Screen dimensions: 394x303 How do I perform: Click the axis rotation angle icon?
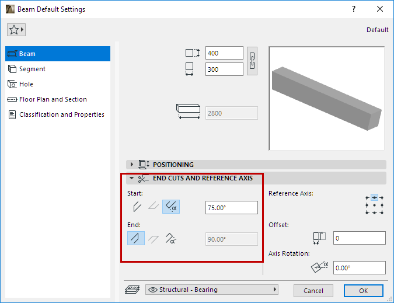319,267
